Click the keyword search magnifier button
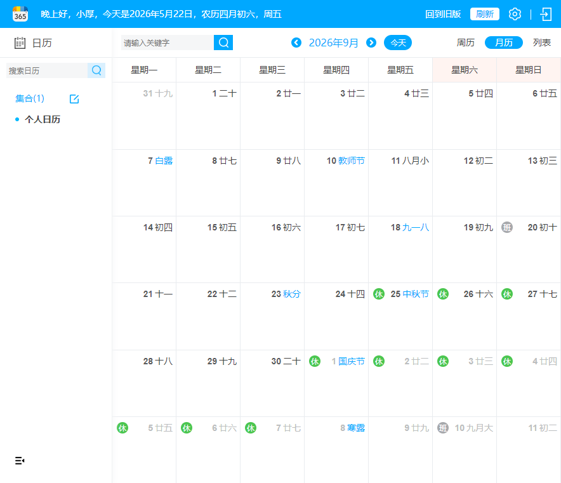The image size is (561, 483). pyautogui.click(x=223, y=43)
